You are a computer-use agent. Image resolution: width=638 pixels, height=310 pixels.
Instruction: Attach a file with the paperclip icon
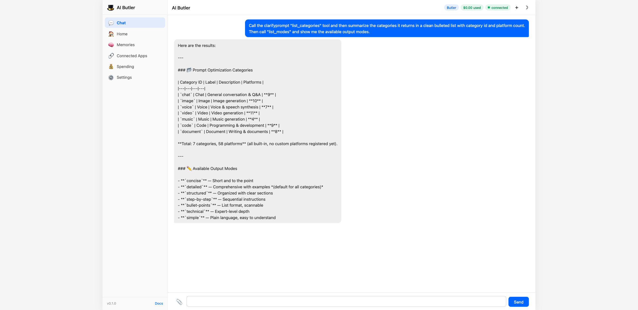[180, 301]
